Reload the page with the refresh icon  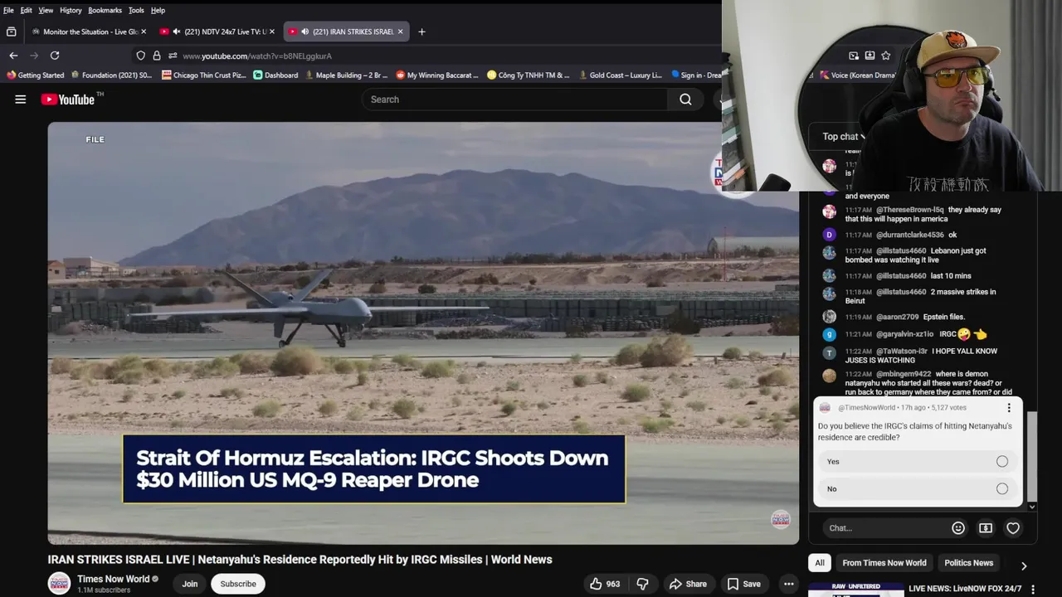click(x=55, y=56)
